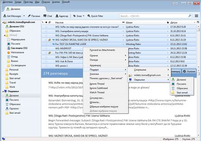Select Gmail Долазно (31) inbox folder
Viewport: 201px width, 141px height.
click(16, 26)
